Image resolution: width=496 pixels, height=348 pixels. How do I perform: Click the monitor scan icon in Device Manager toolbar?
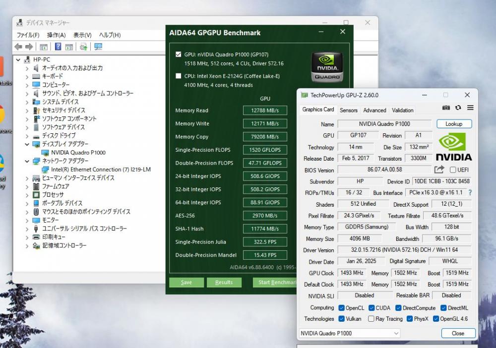pos(98,47)
